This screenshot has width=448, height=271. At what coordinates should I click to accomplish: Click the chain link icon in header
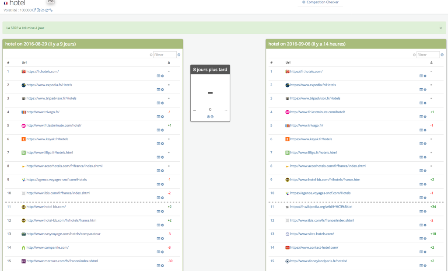point(51,10)
